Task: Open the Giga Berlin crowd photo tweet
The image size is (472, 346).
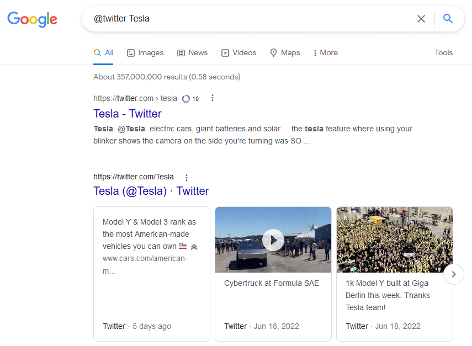Action: [x=394, y=240]
